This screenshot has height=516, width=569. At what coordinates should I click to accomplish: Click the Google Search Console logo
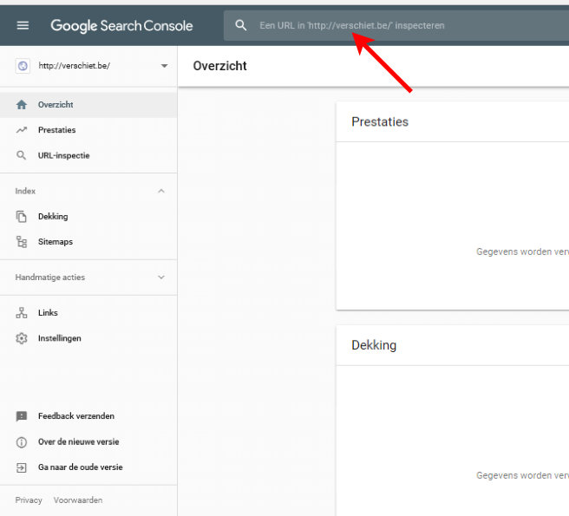point(121,26)
